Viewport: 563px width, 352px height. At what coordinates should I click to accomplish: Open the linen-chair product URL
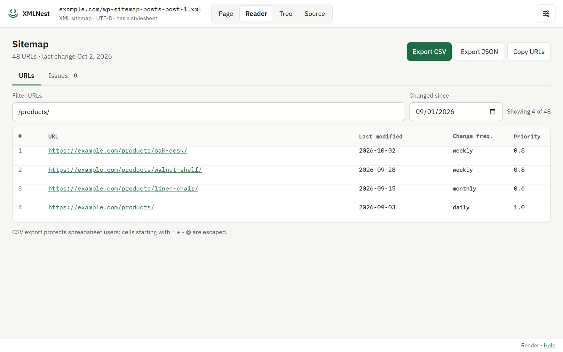[123, 189]
